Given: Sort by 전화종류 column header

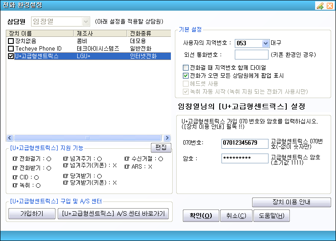Looking at the screenshot, I should pos(149,33).
